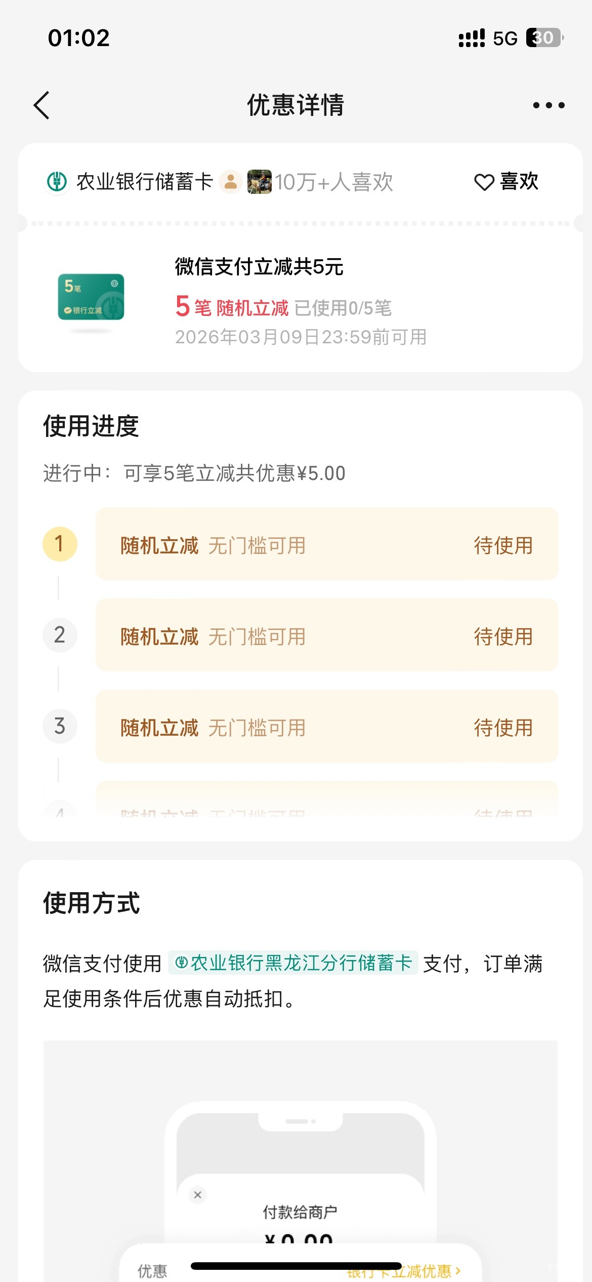Viewport: 592px width, 1282px height.
Task: Tap the Agricultural Bank logo icon
Action: pyautogui.click(x=57, y=182)
